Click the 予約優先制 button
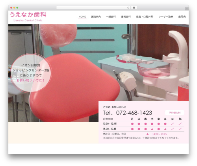Screen dimensions: 197x166 175,113
